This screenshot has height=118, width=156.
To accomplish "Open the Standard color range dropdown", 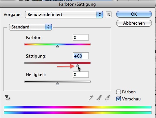I will [x=30, y=27].
